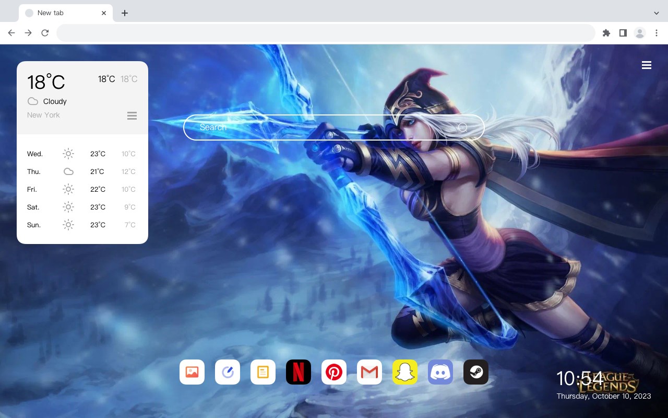Click Friday's 22°C high temperature
Screen dimensions: 668x418
[x=98, y=189]
